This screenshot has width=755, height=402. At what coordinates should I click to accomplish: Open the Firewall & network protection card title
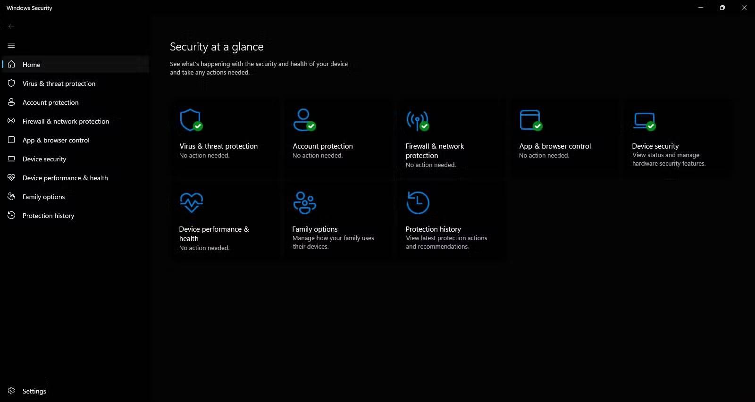tap(435, 151)
